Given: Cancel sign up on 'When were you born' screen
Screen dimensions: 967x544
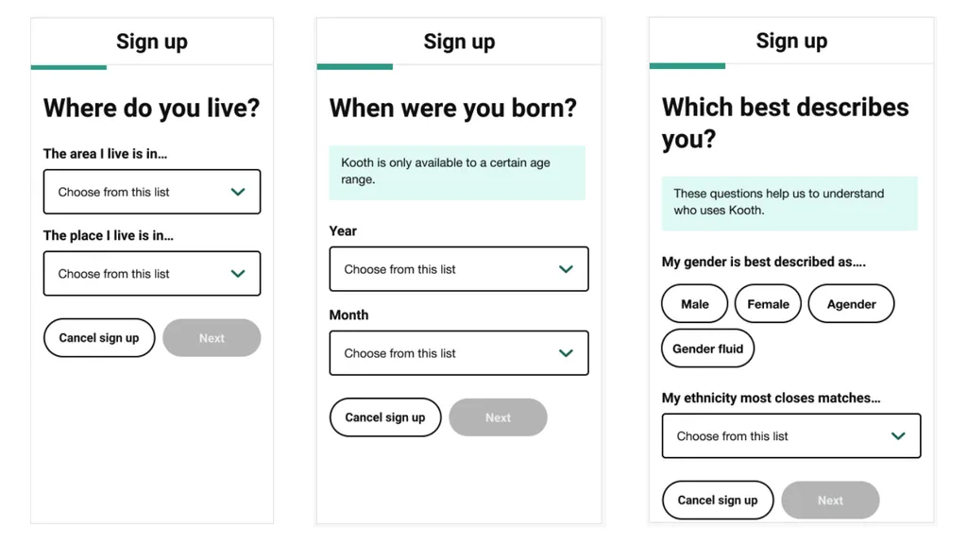Looking at the screenshot, I should pyautogui.click(x=385, y=417).
